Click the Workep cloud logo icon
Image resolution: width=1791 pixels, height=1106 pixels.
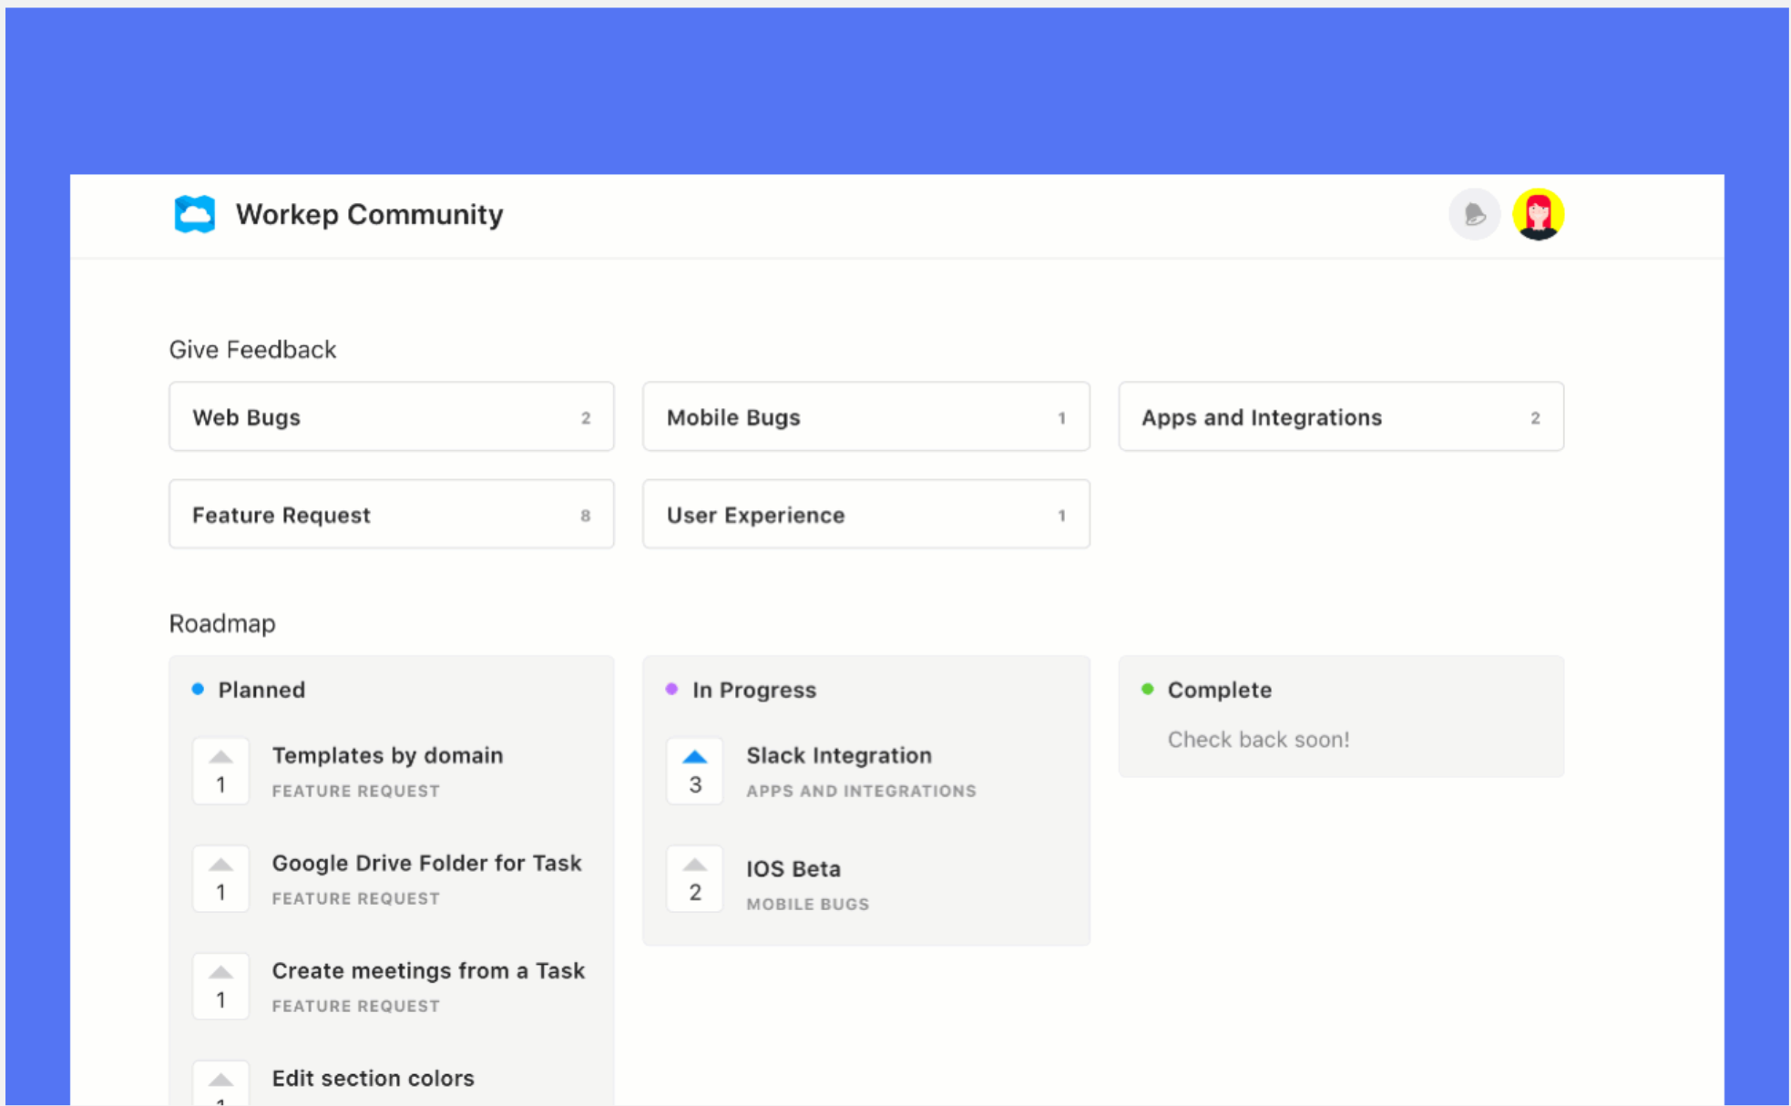coord(194,214)
